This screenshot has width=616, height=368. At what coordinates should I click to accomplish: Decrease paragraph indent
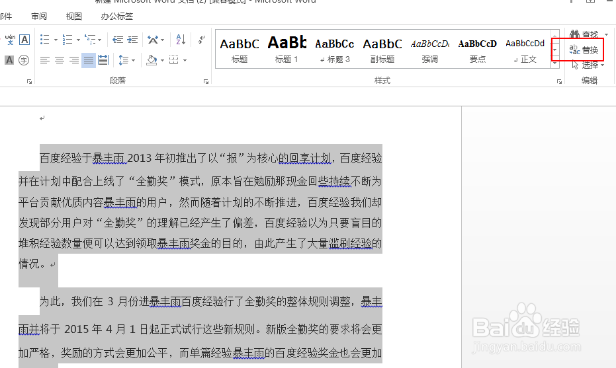(x=118, y=39)
